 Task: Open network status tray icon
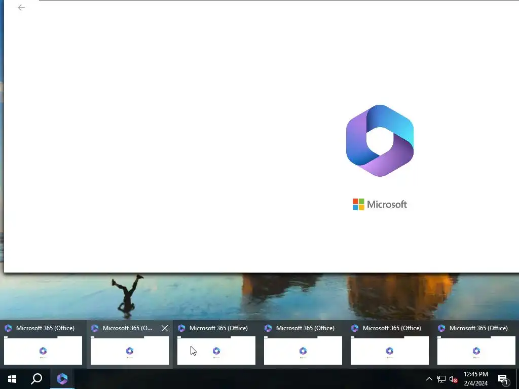441,379
